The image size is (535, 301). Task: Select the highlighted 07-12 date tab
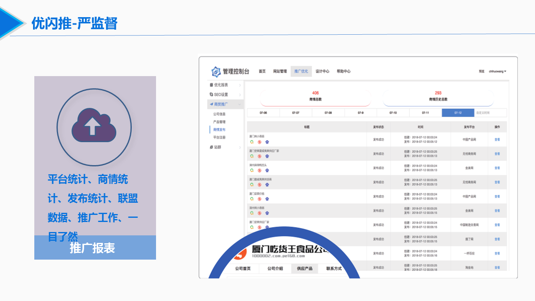pos(458,113)
